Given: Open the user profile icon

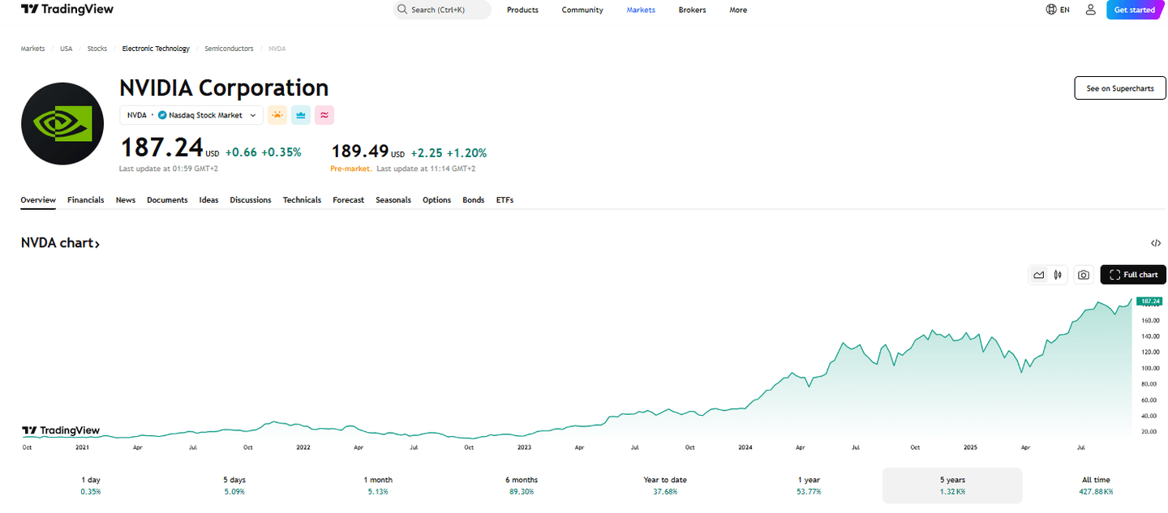Looking at the screenshot, I should (x=1090, y=10).
